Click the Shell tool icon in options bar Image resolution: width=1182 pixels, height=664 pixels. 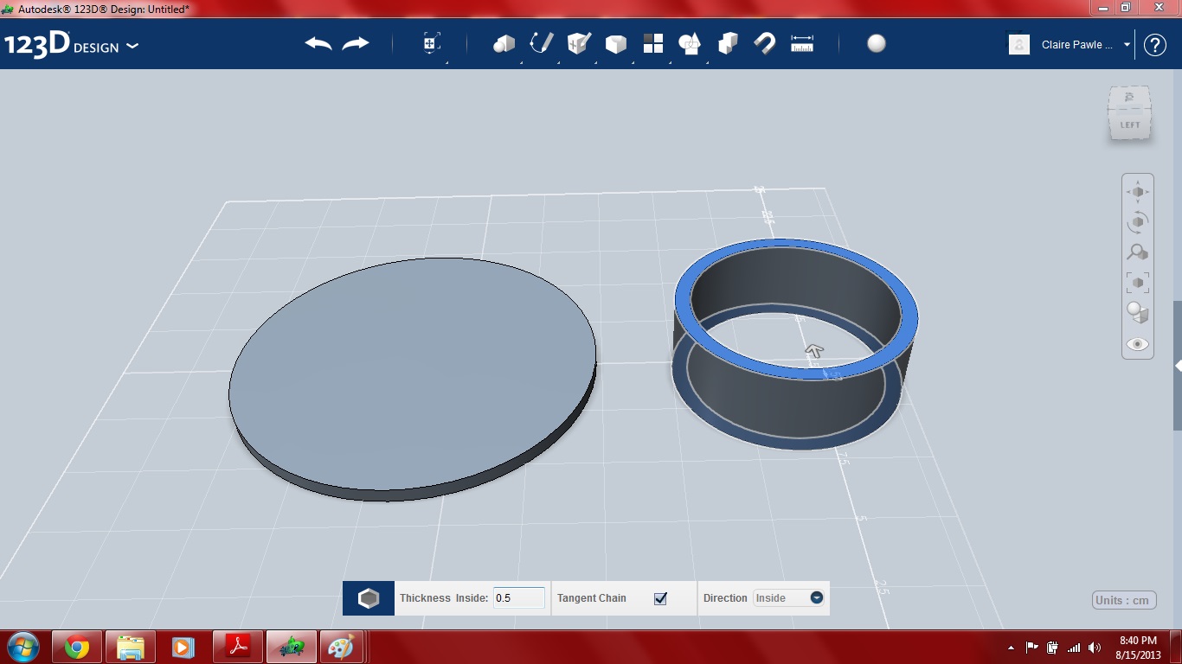point(369,598)
